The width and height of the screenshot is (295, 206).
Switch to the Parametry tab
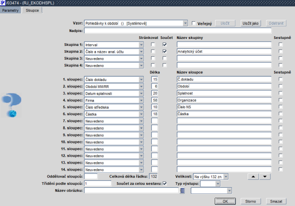point(10,10)
